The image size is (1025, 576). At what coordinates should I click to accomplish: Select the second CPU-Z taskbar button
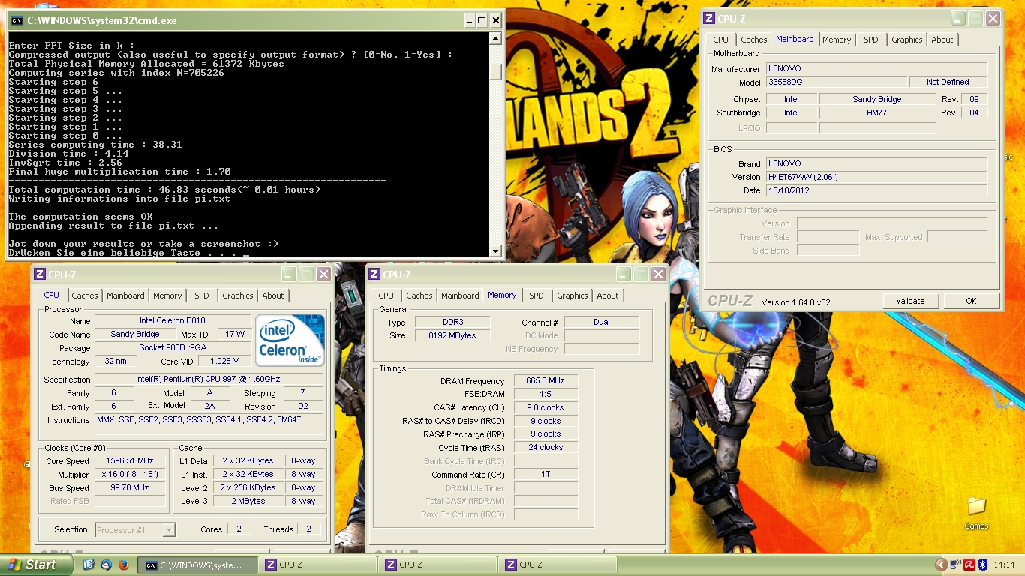pos(438,565)
